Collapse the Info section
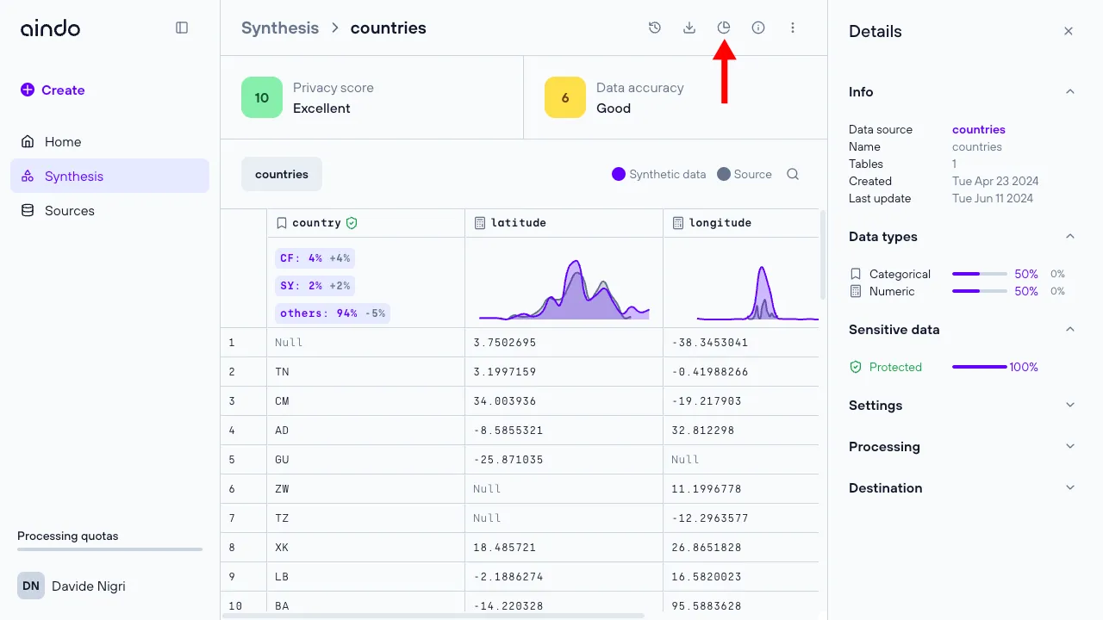Screen dimensions: 1103x620 1070,91
